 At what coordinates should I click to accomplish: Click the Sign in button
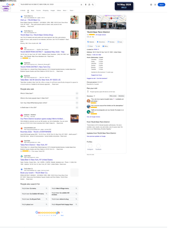tap(161, 5)
